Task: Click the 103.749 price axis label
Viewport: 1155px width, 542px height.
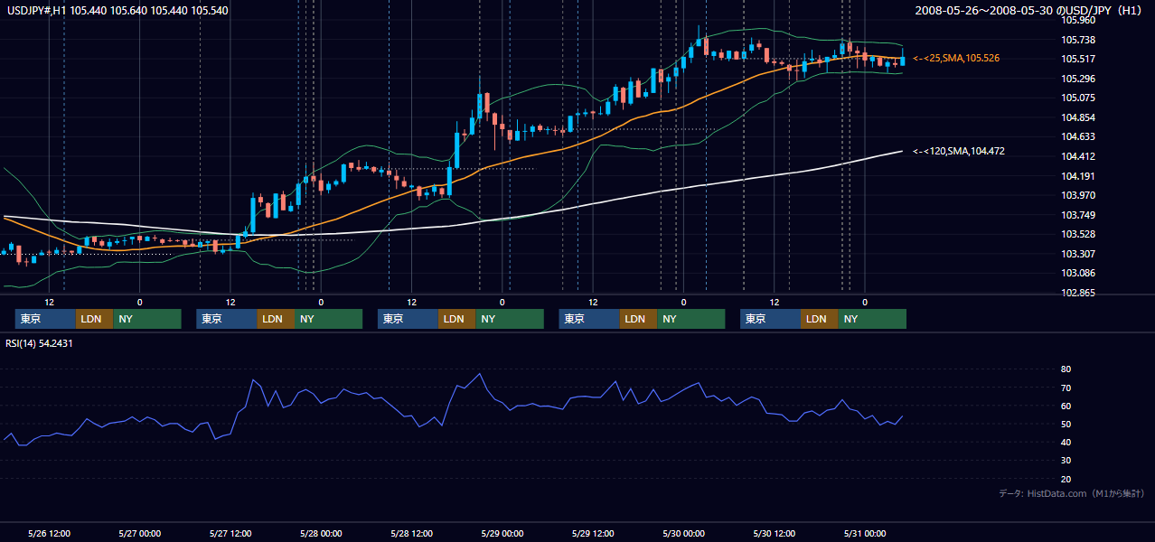Action: (1077, 215)
